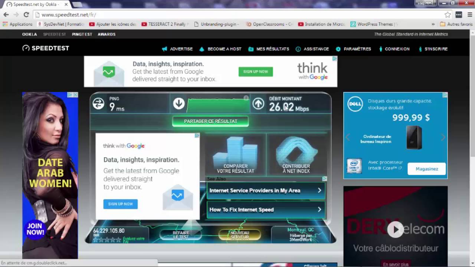Viewport: 475px width, 267px height.
Task: Open Ajouter les icônes bookmark
Action: click(x=113, y=24)
